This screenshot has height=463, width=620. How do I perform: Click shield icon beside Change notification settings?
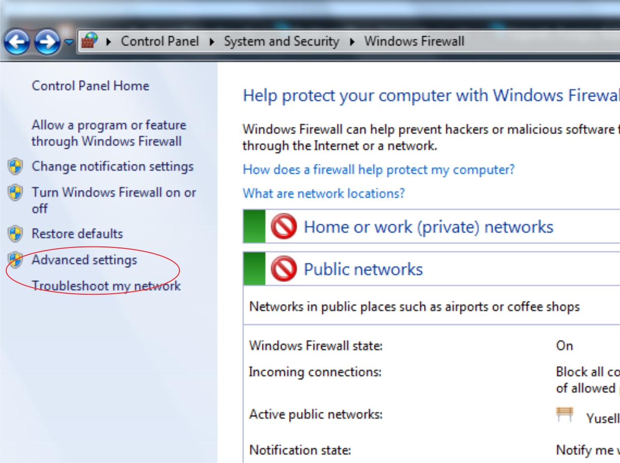(15, 166)
